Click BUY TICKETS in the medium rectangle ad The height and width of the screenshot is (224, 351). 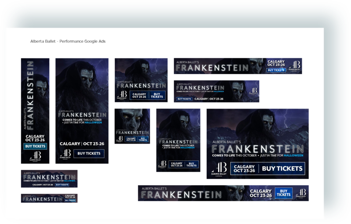coord(157,95)
